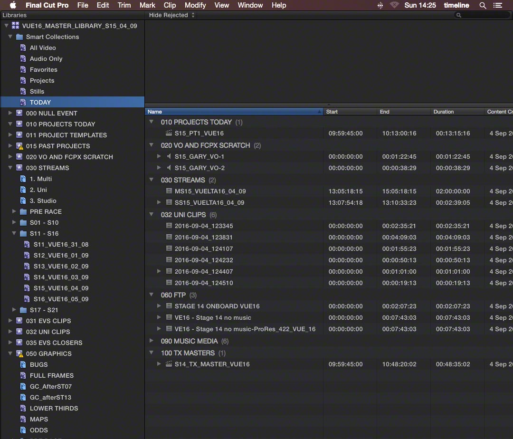Click the browser search field
The image size is (513, 439).
click(482, 15)
